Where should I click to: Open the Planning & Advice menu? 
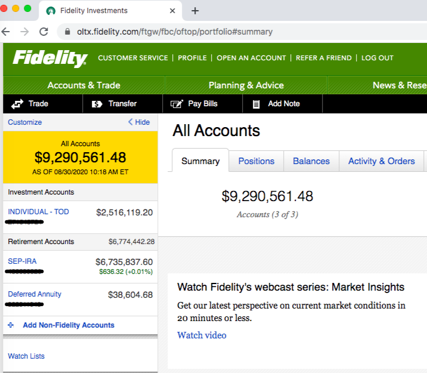[246, 85]
